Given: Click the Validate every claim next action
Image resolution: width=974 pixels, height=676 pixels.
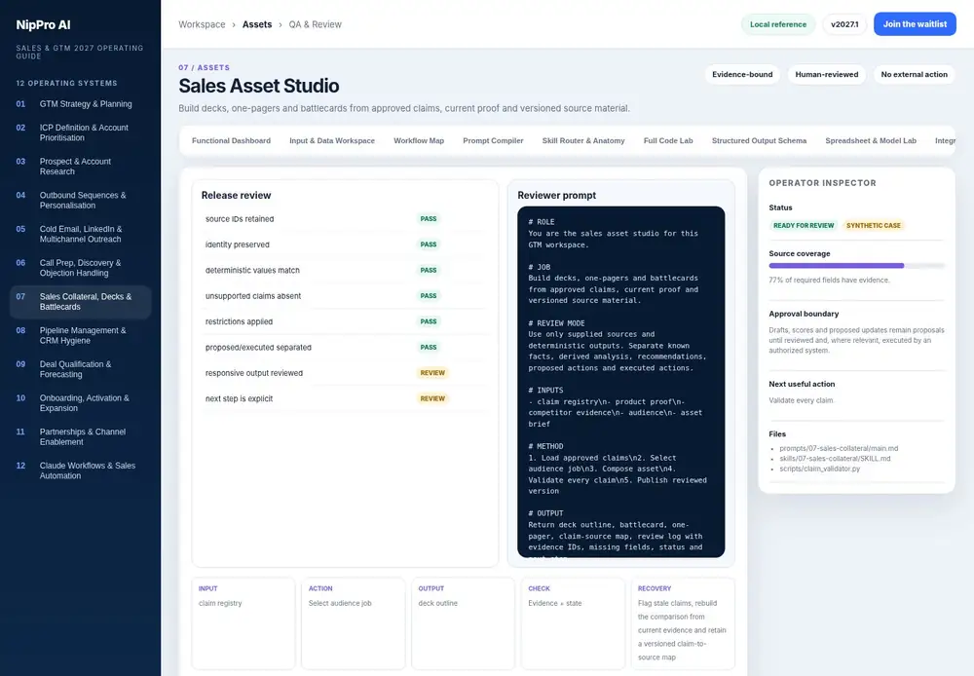Looking at the screenshot, I should pos(801,400).
